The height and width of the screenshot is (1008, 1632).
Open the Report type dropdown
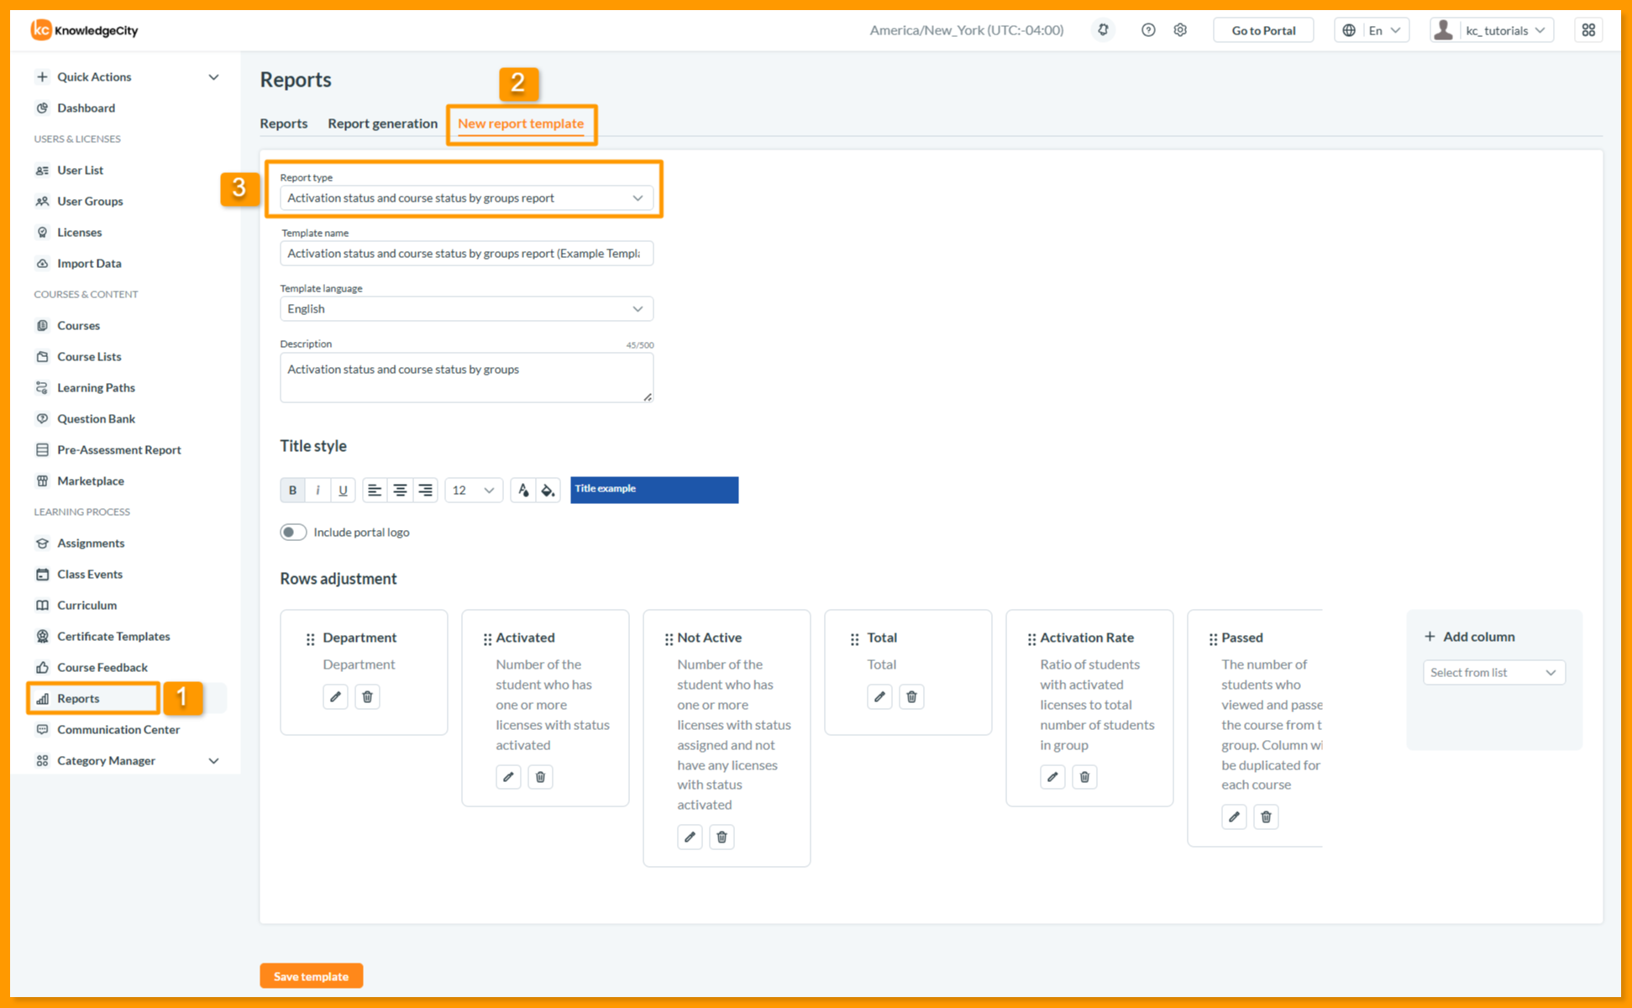(x=466, y=198)
